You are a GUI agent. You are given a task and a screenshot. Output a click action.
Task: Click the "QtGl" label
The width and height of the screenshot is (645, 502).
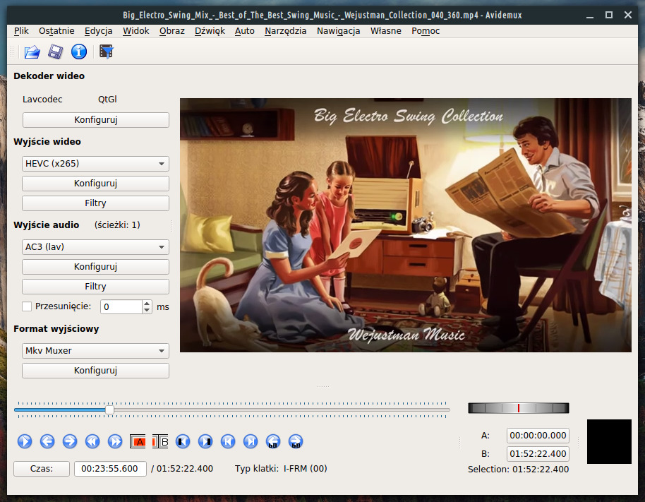click(107, 99)
